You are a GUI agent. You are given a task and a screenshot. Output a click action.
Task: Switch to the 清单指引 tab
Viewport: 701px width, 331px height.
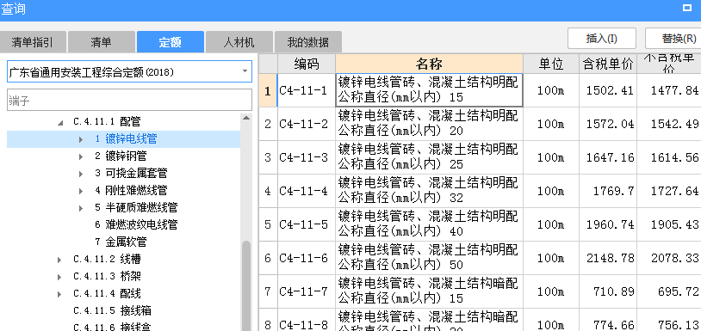pyautogui.click(x=33, y=42)
